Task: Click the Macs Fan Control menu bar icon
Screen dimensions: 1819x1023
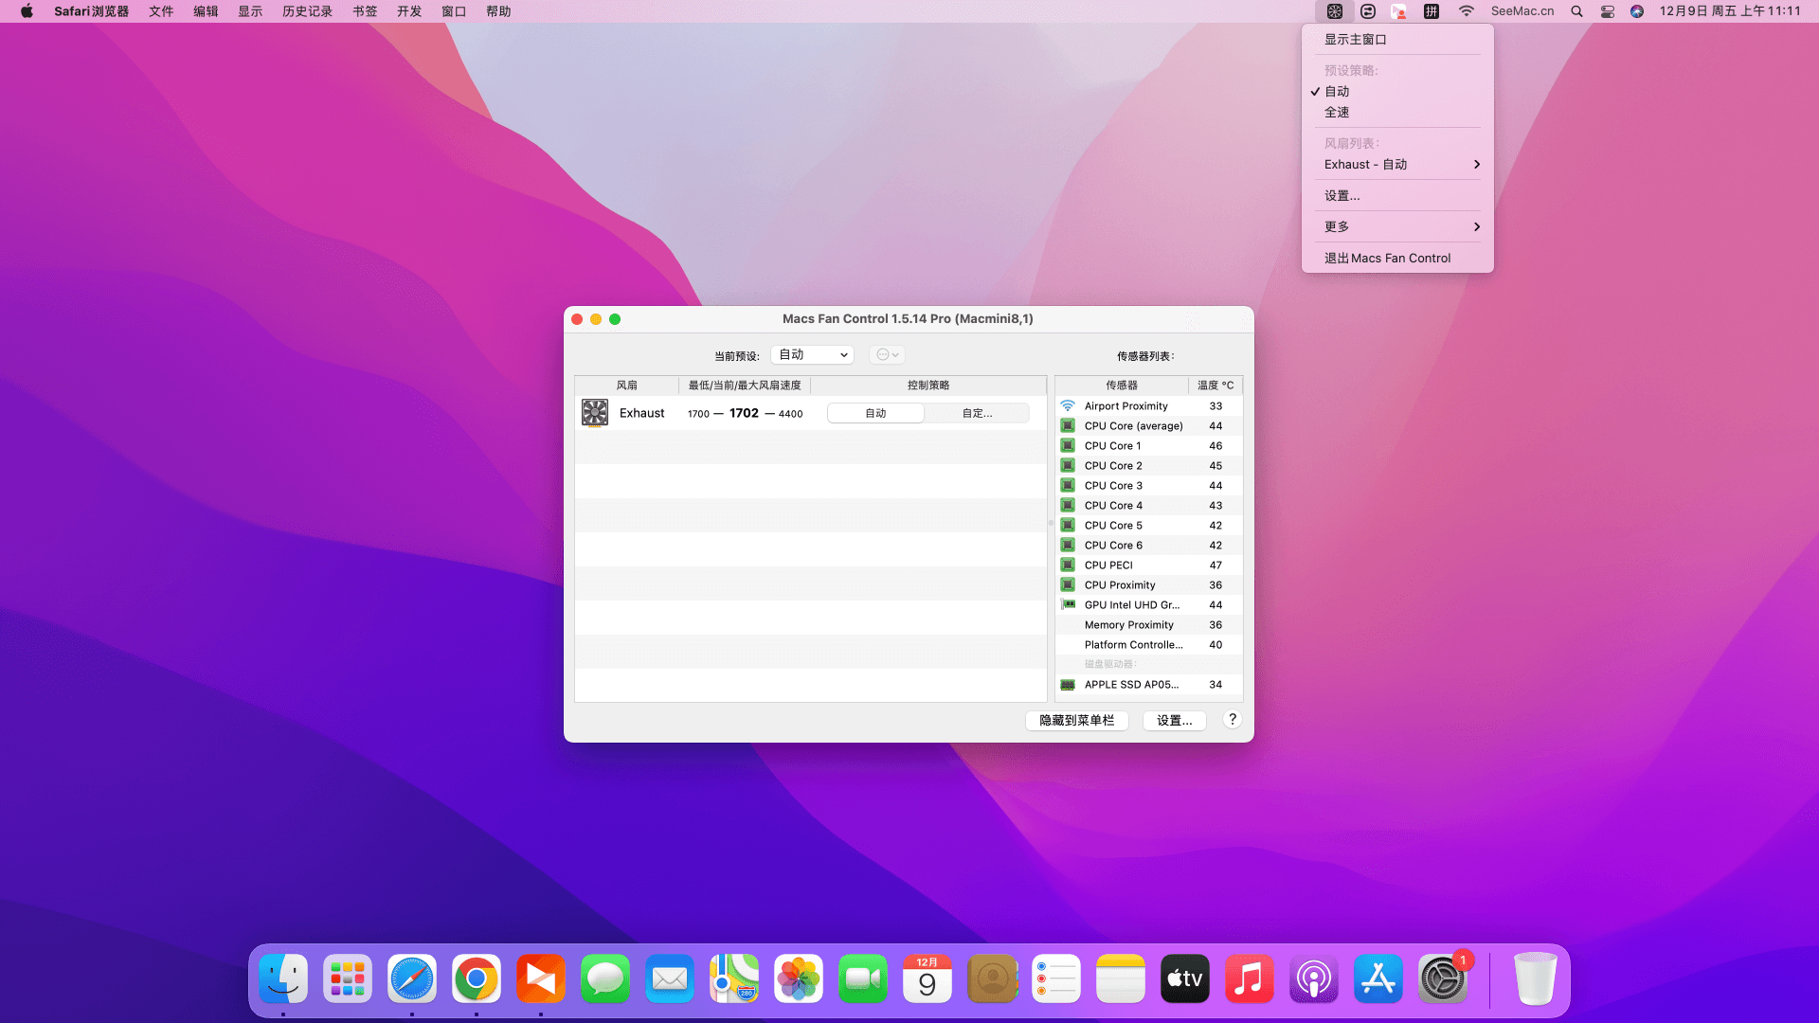Action: pos(1334,11)
